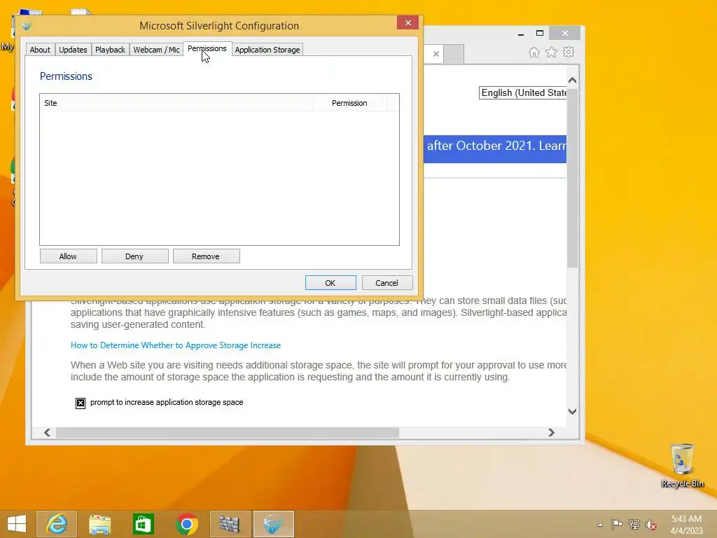
Task: Select the Recycle Bin desktop icon
Action: (x=682, y=465)
